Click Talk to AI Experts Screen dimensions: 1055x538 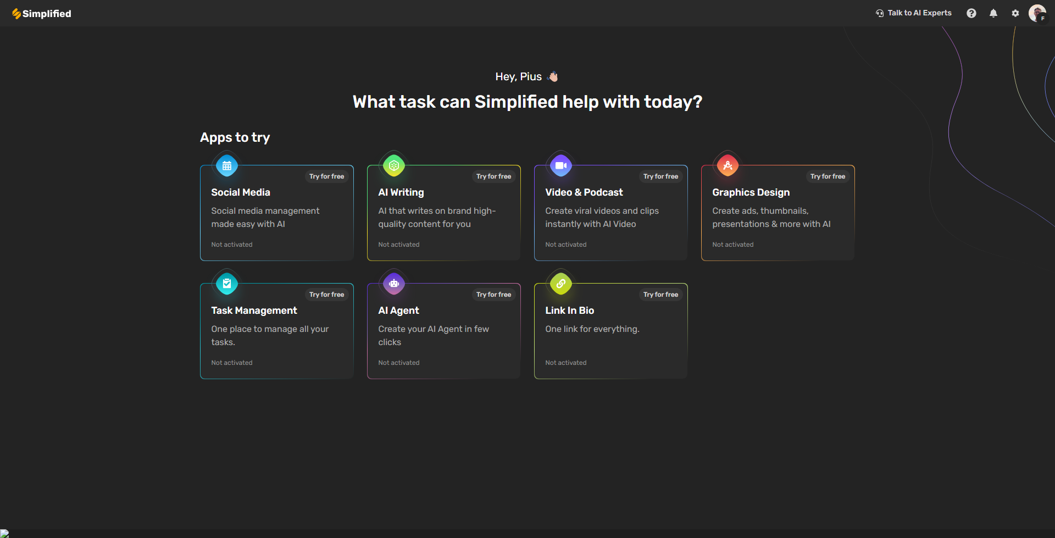[914, 13]
